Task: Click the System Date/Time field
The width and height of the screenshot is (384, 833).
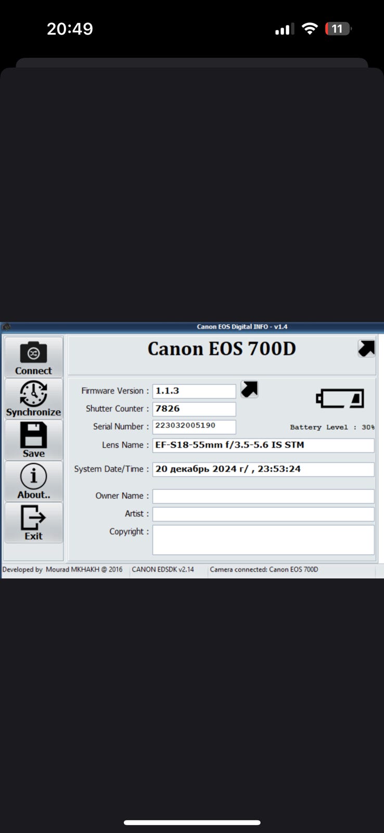Action: tap(263, 469)
